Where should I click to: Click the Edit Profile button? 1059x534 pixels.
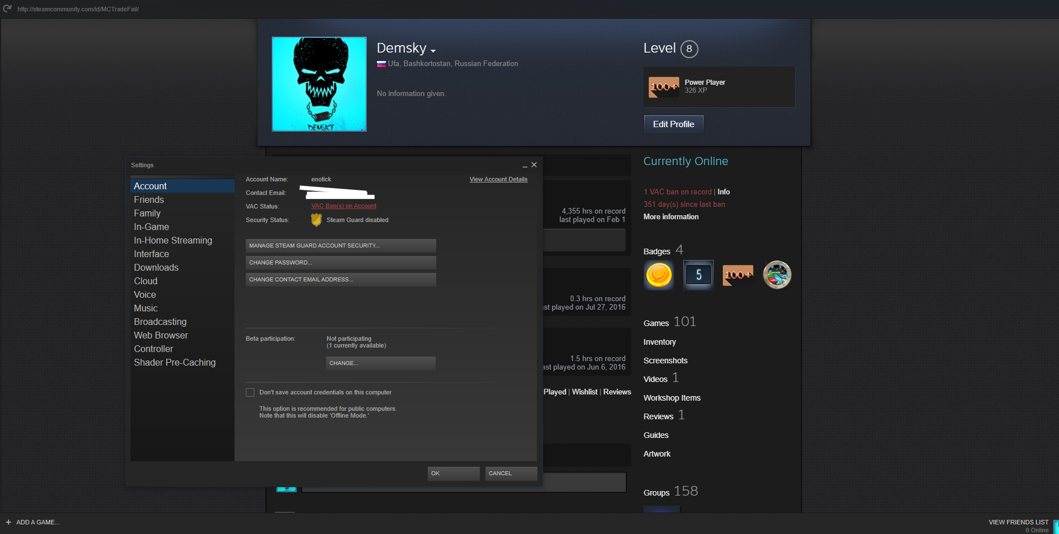click(x=674, y=124)
